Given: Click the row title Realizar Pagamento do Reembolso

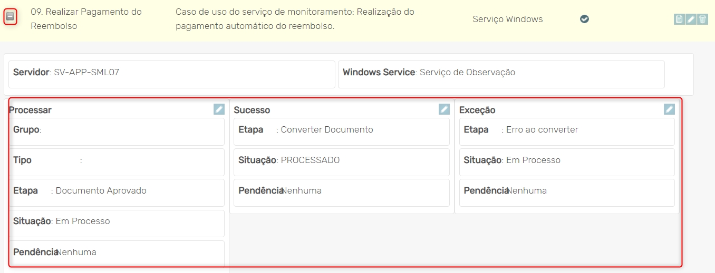Looking at the screenshot, I should [86, 19].
